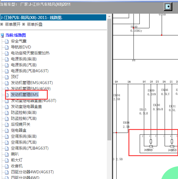The height and width of the screenshot is (179, 178).
Task: Click the EK30 0.5BrR wire label
Action: pos(158,107)
